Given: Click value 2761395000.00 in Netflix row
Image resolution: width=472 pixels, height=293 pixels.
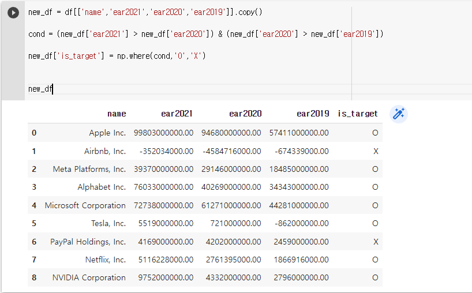Looking at the screenshot, I should (x=234, y=260).
